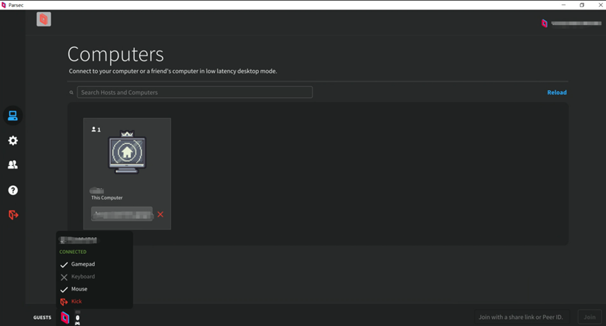Click the guest avatar in Guests bar

pyautogui.click(x=65, y=318)
